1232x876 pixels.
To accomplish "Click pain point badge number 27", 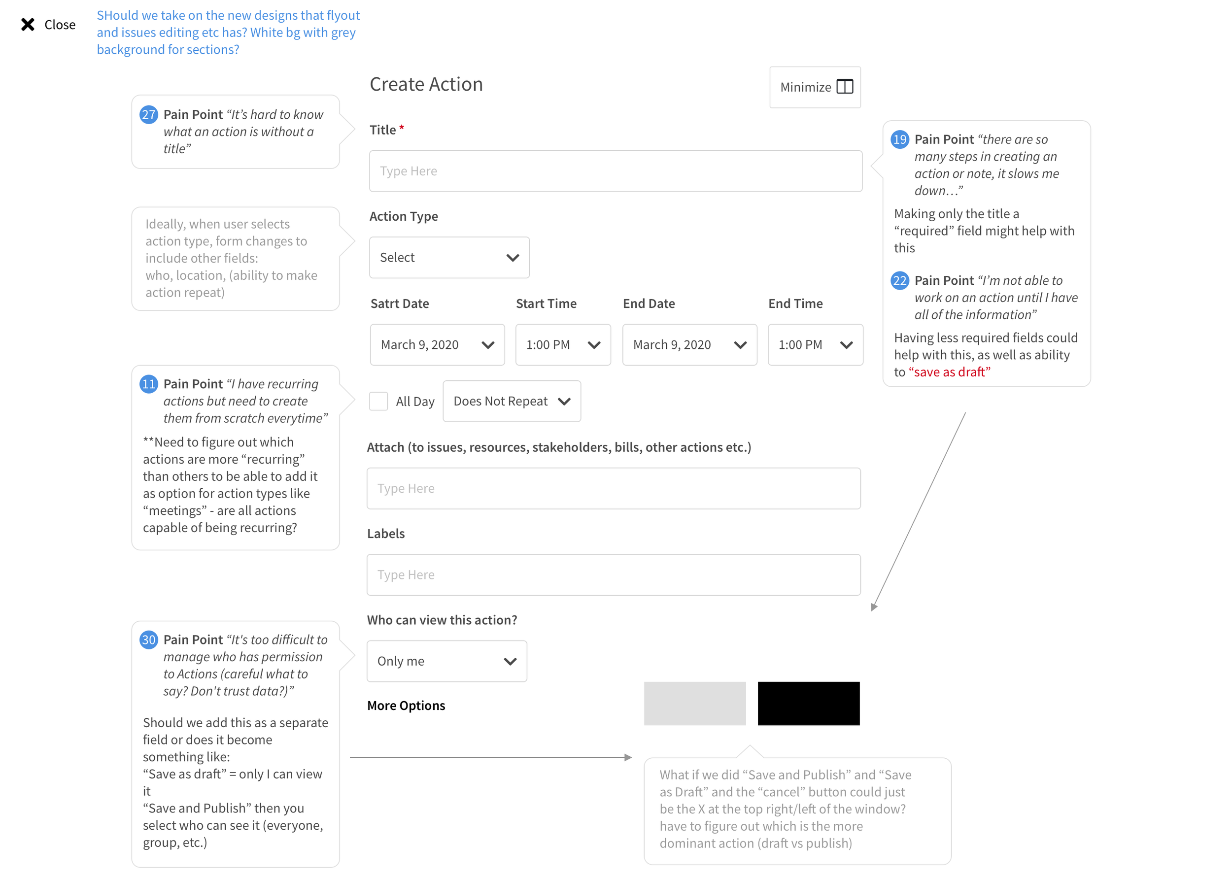I will coord(148,114).
